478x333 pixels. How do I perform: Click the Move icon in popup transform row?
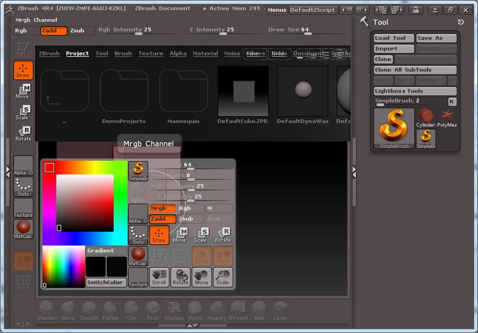180,235
